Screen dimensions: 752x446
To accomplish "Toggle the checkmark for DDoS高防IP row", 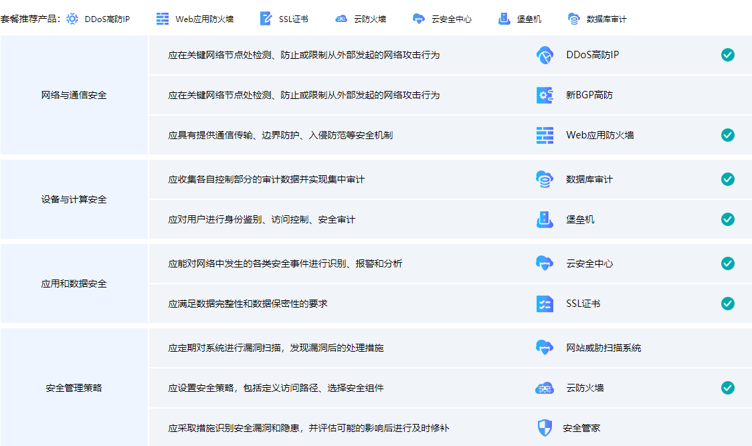I will pyautogui.click(x=728, y=55).
